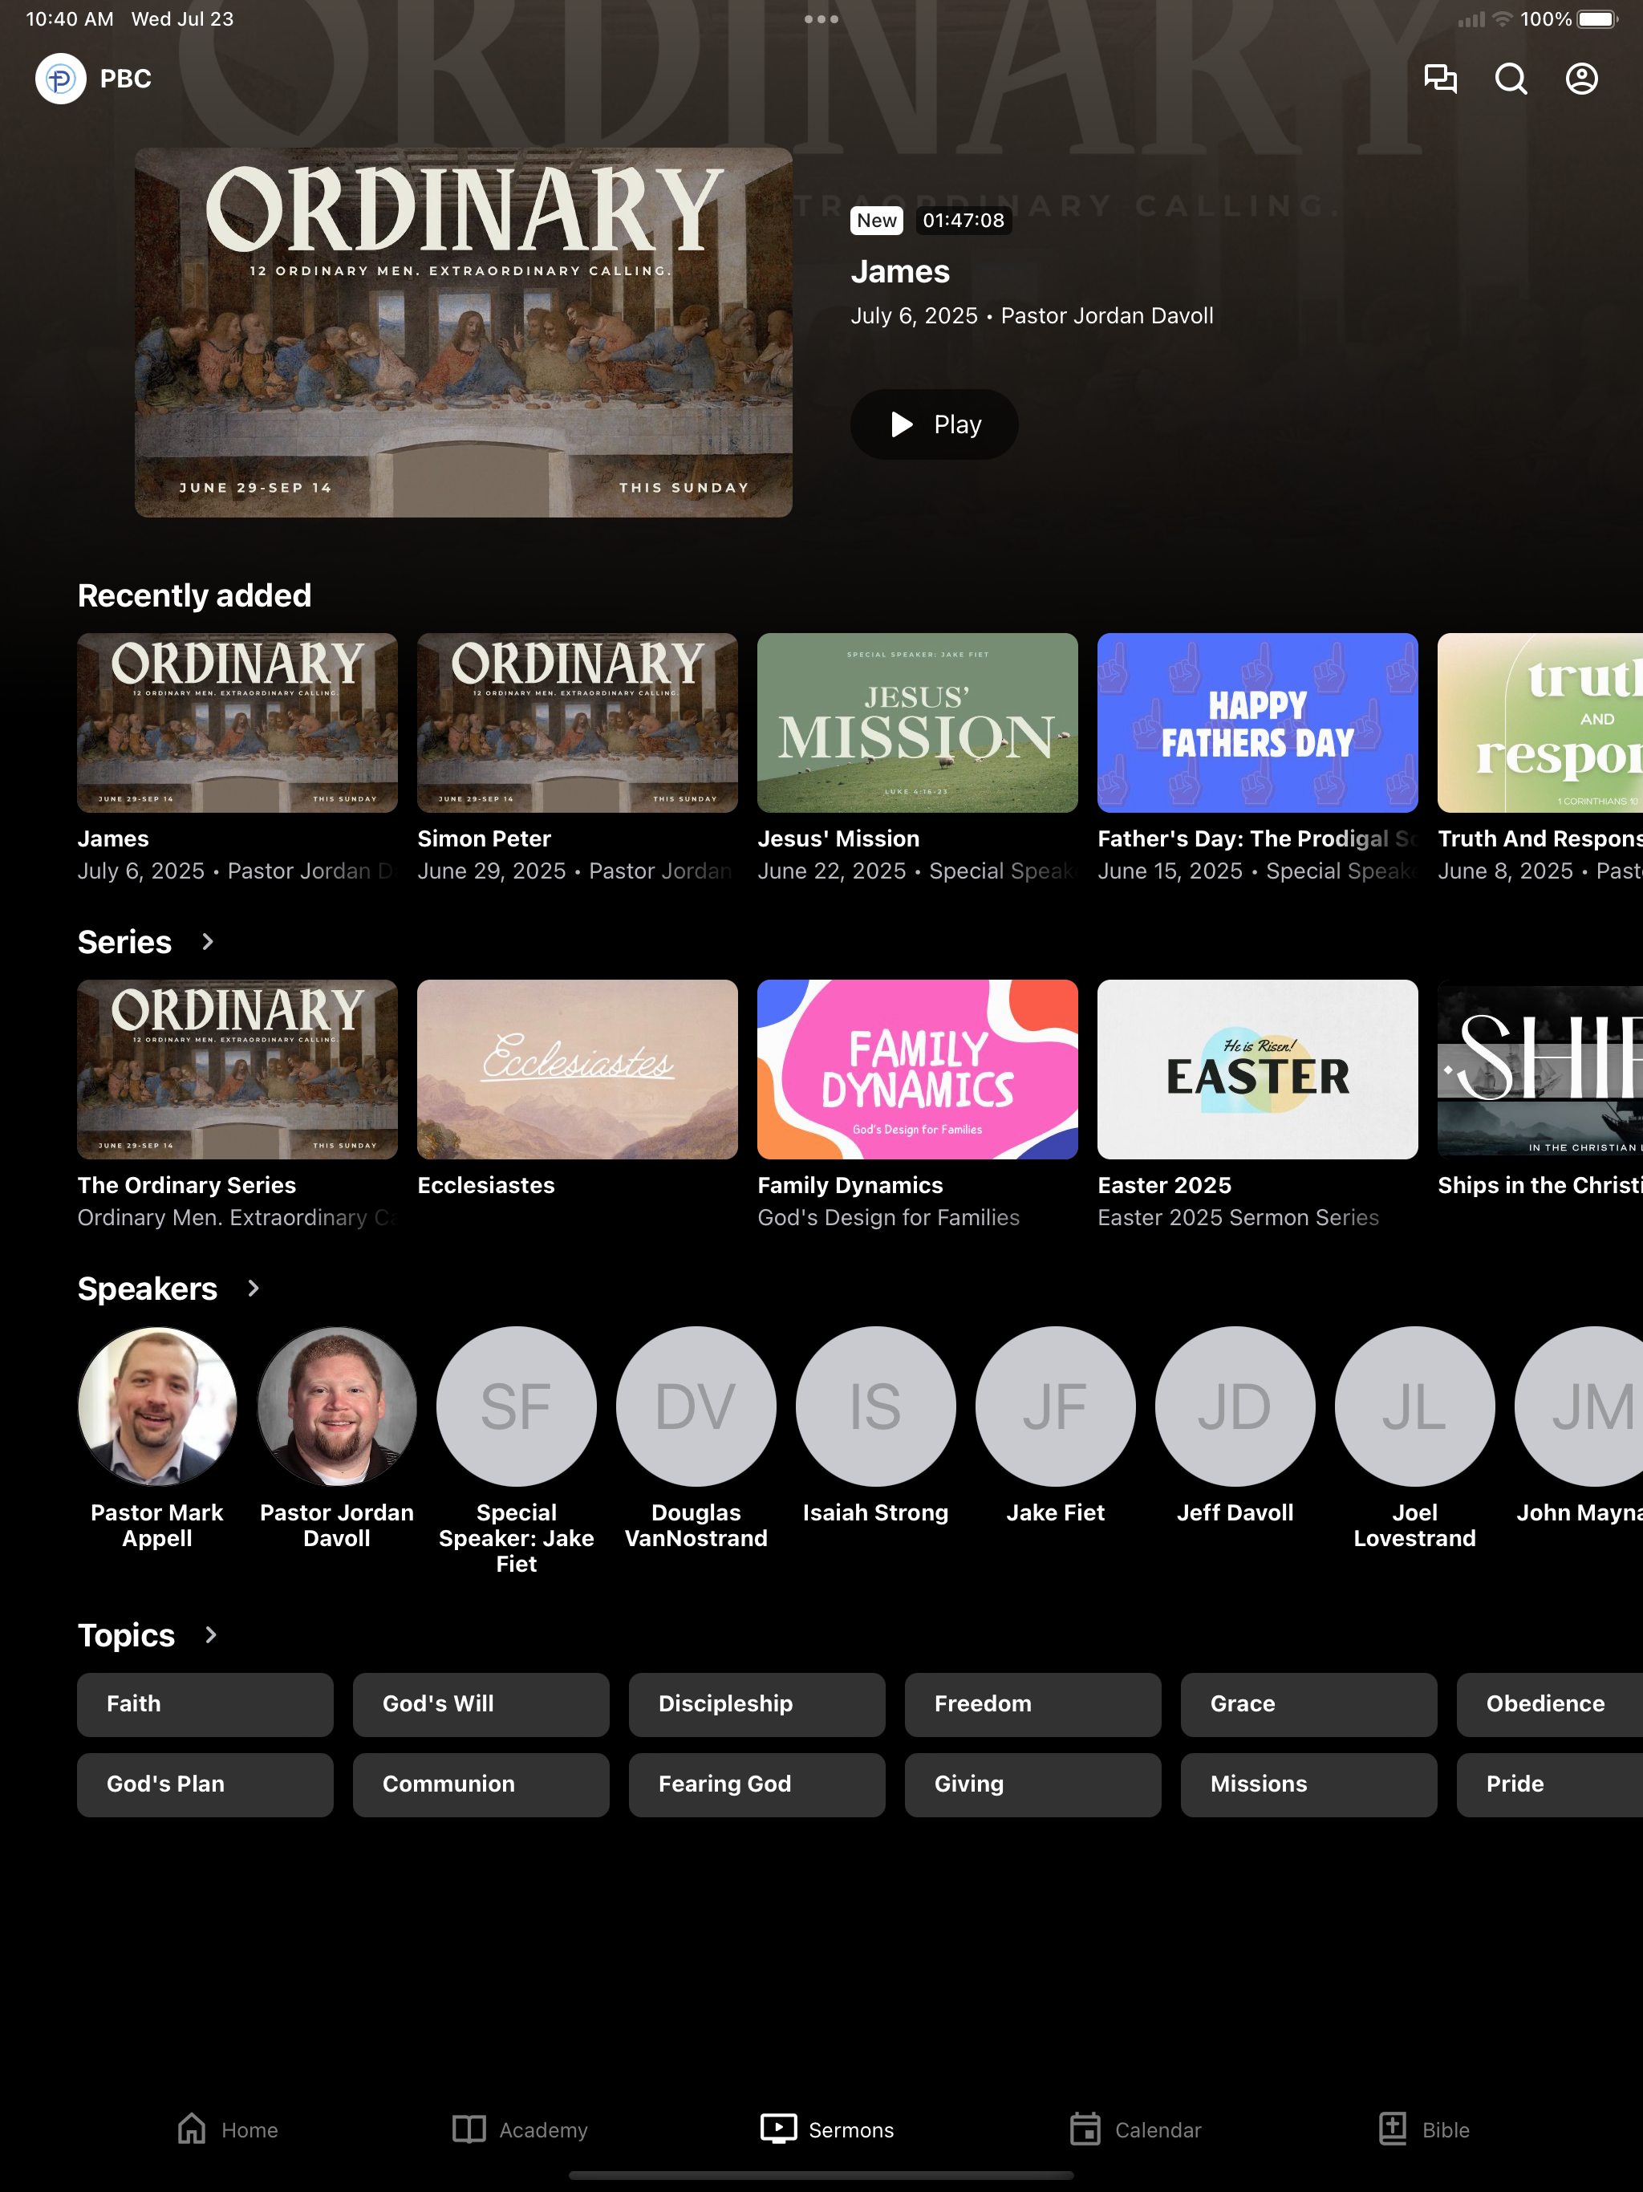
Task: Go to the Bible tab
Action: click(1424, 2129)
